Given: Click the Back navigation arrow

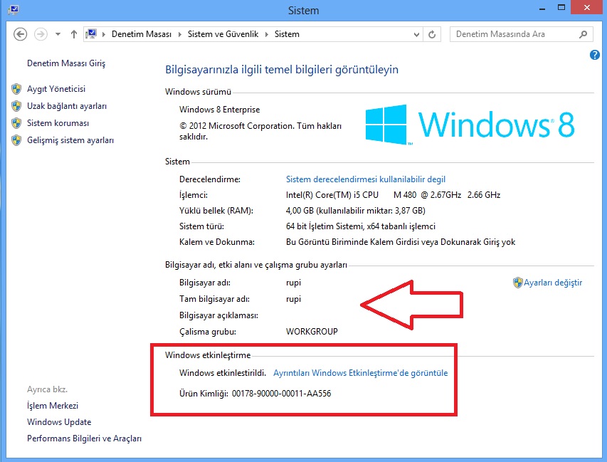Looking at the screenshot, I should 20,34.
